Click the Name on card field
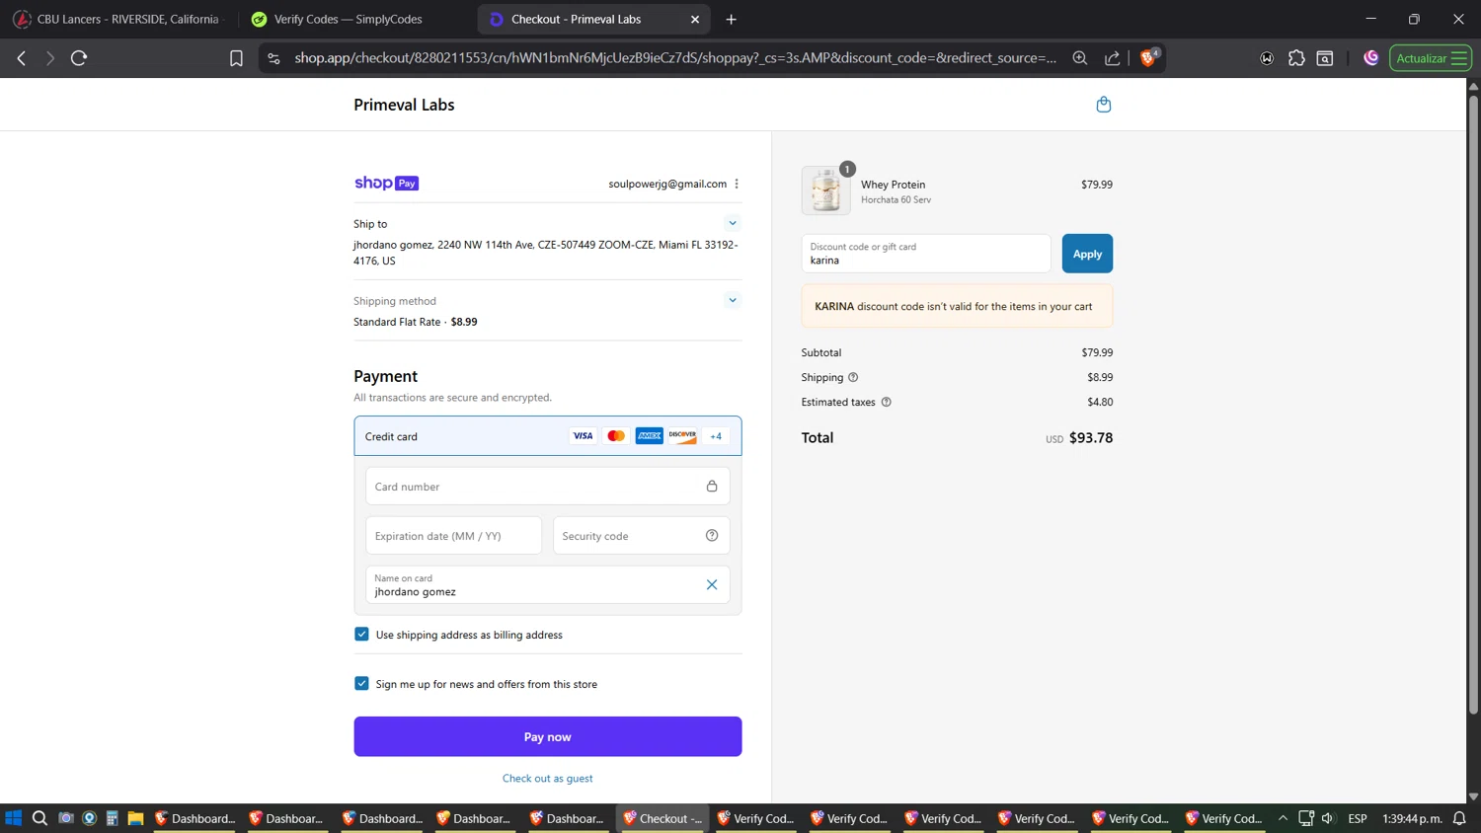The width and height of the screenshot is (1481, 833). pos(548,584)
